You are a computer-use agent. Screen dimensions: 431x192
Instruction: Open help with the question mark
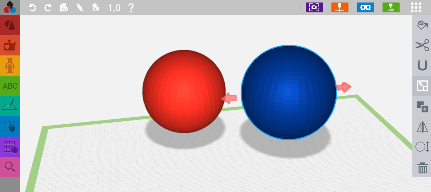point(131,8)
